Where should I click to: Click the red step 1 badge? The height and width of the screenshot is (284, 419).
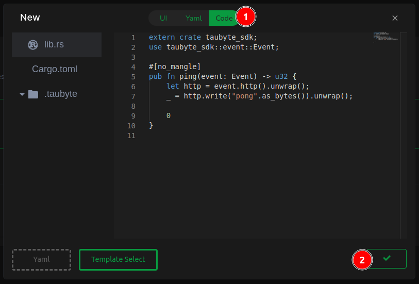246,18
